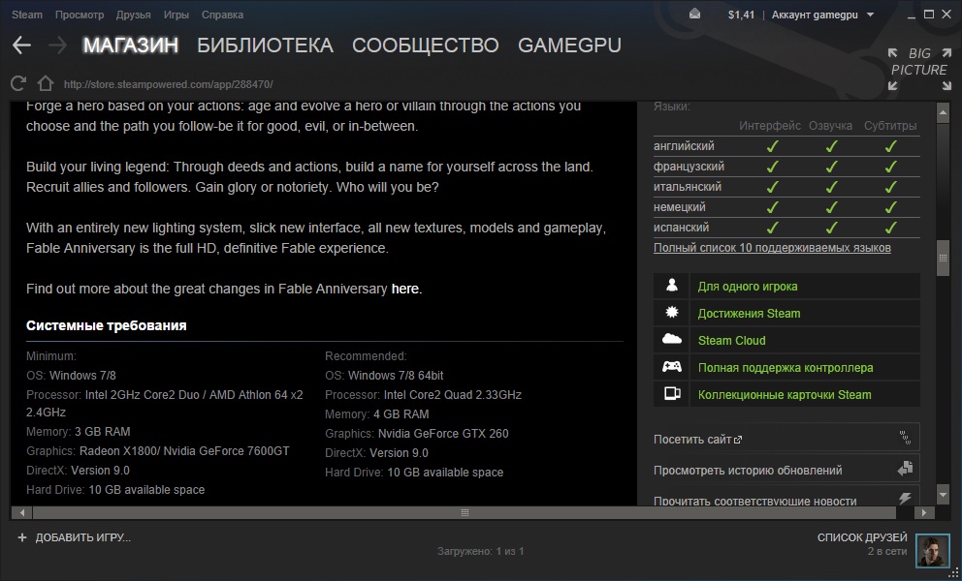Click the Steam Cloud link
Screen dimensions: 962x581
(731, 340)
